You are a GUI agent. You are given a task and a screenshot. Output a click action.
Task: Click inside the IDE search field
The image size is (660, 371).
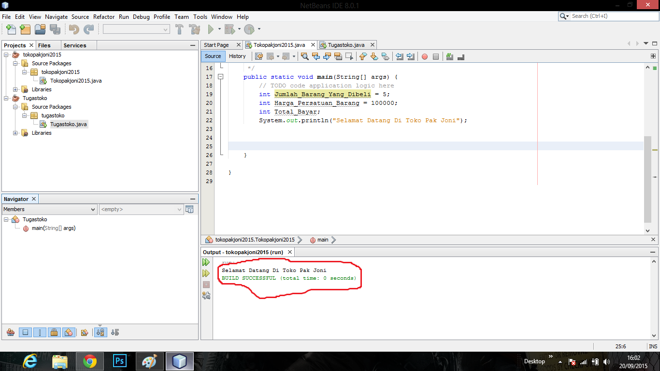coord(609,16)
